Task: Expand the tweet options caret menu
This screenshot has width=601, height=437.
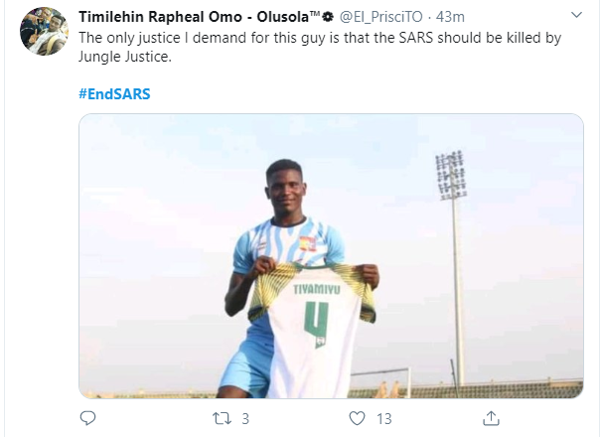Action: (x=577, y=17)
